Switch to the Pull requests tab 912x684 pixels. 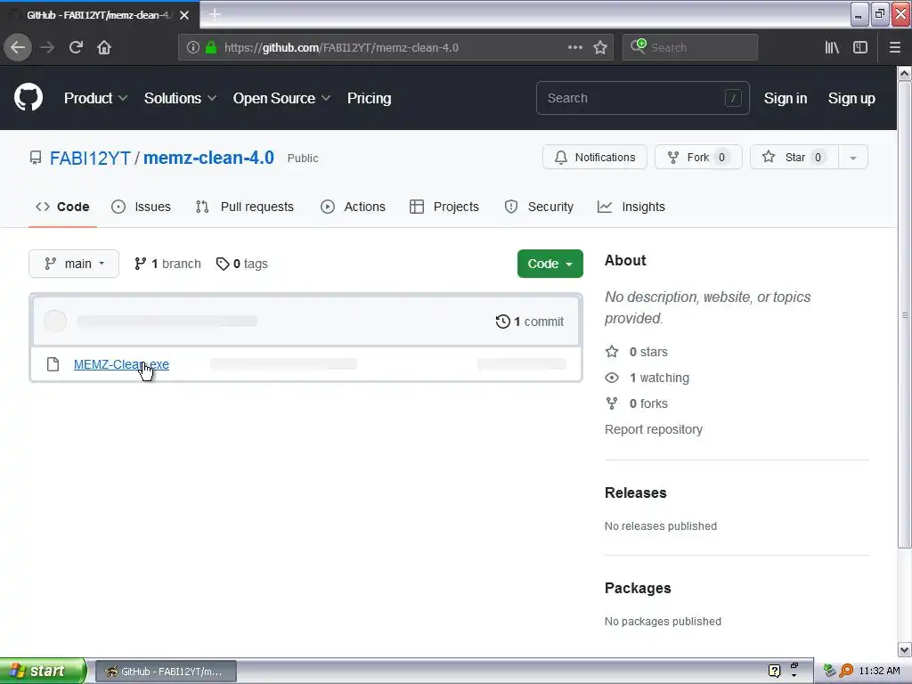click(245, 207)
